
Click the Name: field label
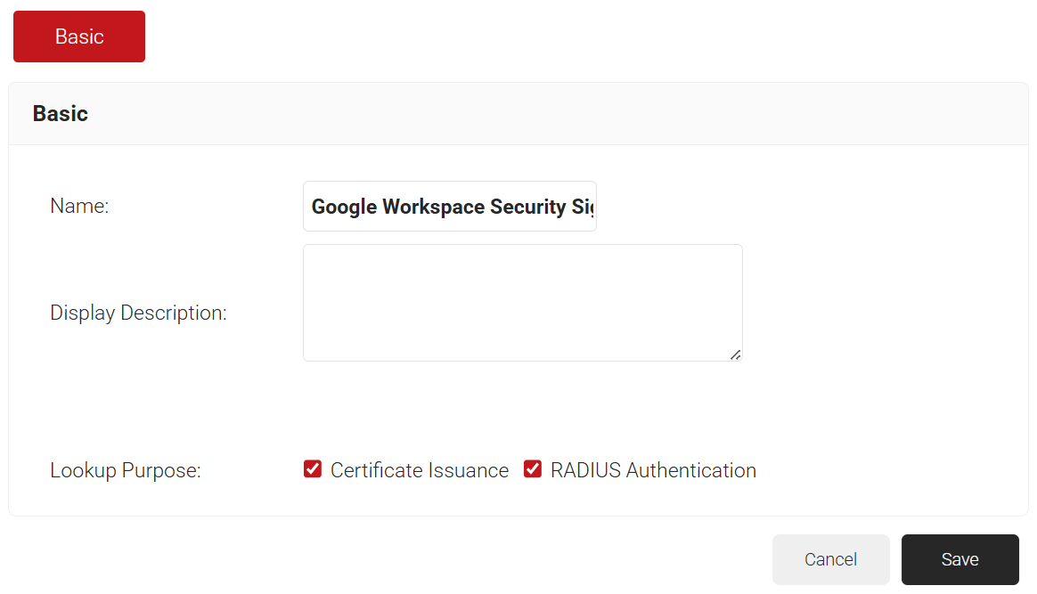pyautogui.click(x=79, y=207)
